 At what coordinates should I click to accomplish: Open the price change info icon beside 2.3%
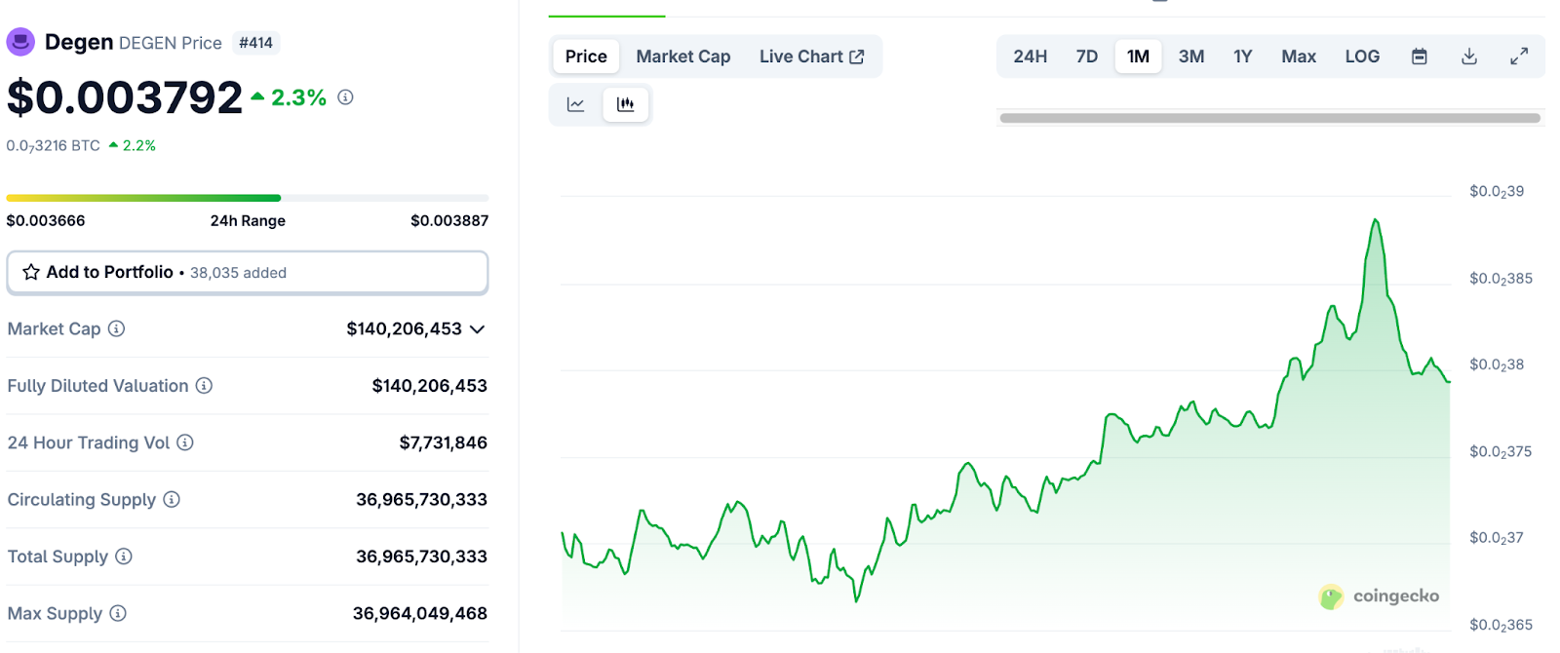click(345, 97)
